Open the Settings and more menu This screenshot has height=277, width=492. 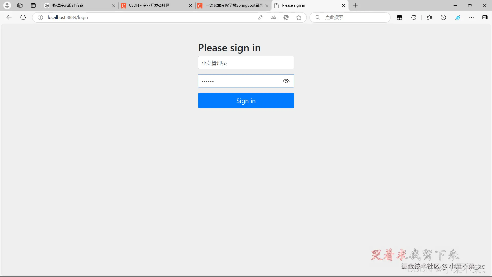pos(471,17)
